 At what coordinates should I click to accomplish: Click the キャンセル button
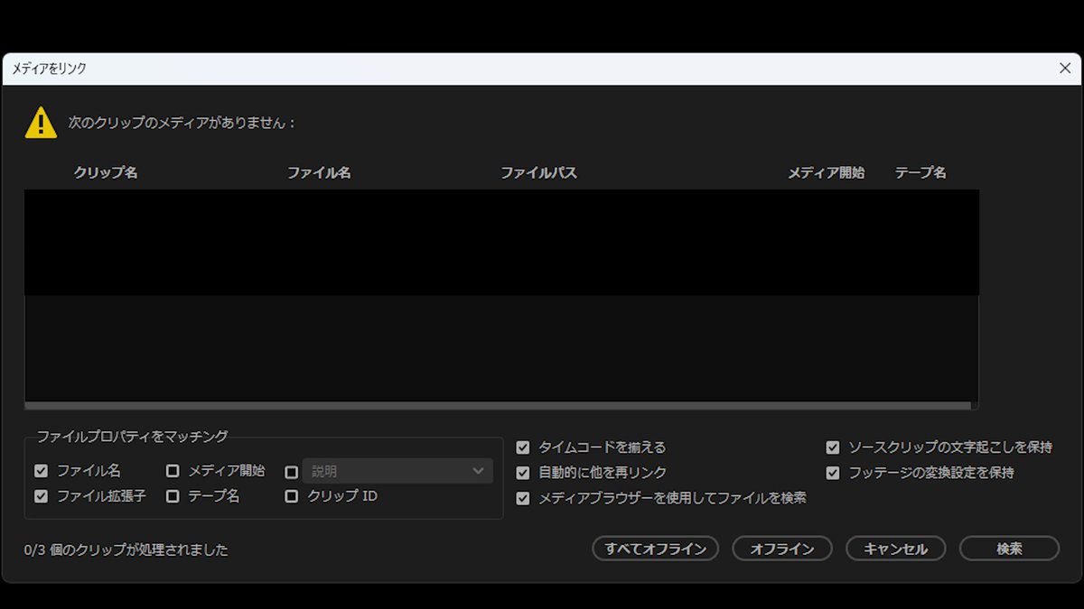point(895,549)
